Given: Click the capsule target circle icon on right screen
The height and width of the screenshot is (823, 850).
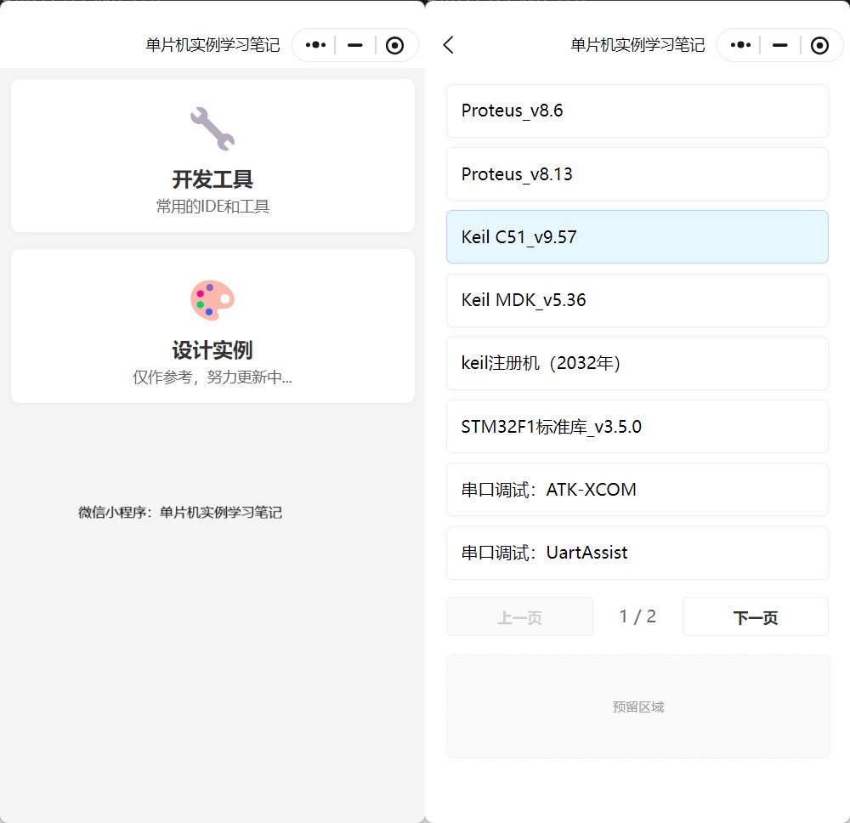Looking at the screenshot, I should [819, 45].
